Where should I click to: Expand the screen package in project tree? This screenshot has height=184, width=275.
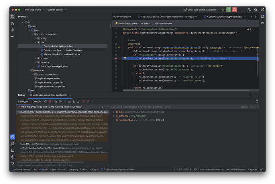tap(35, 58)
